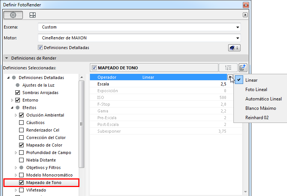Choose Blanco Máximo operator

point(260,108)
